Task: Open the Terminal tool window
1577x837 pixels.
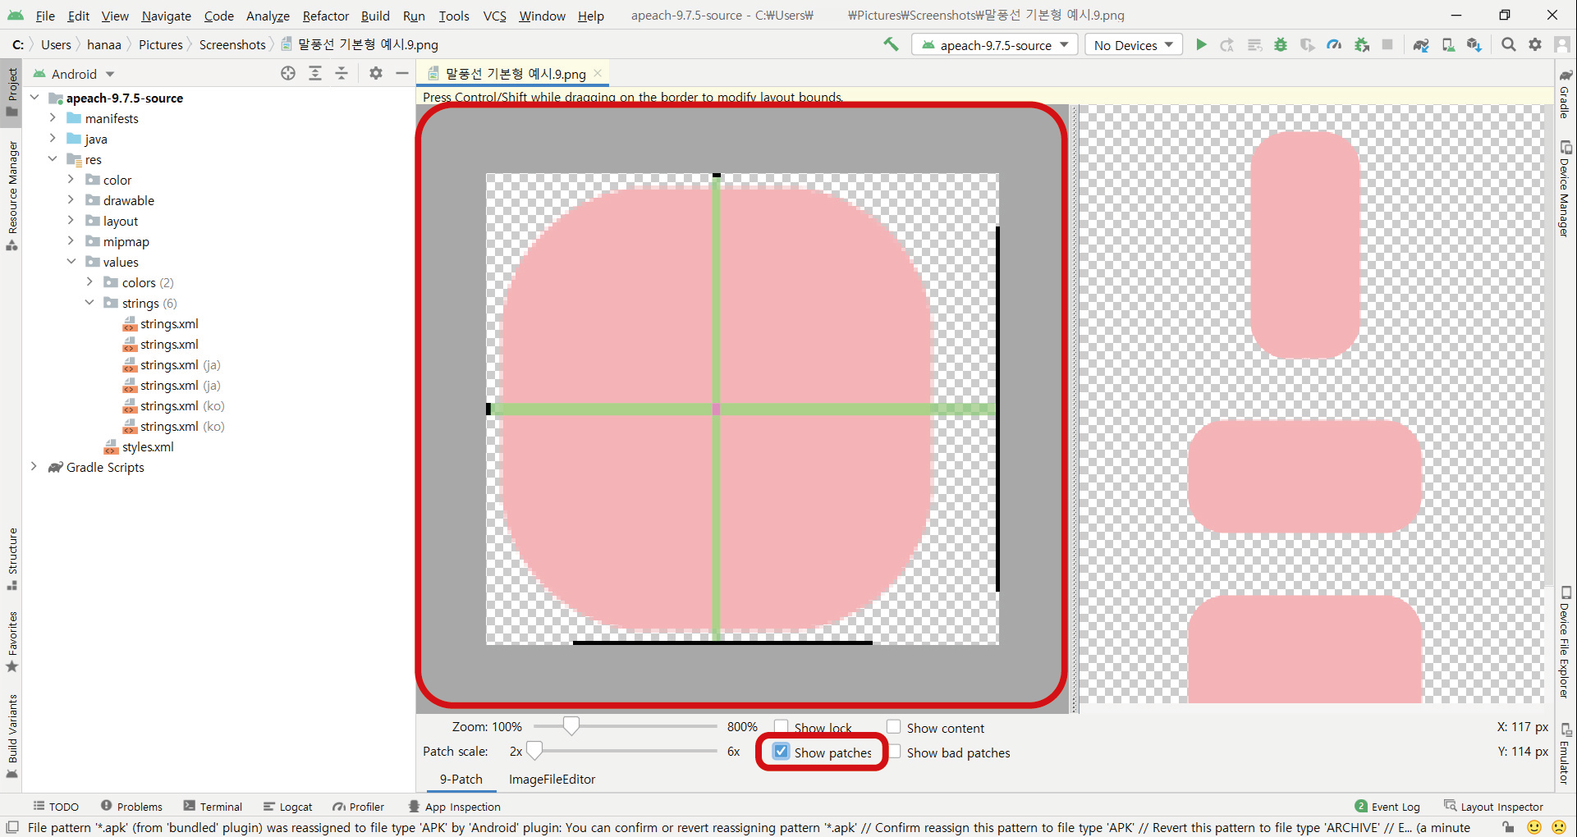Action: (213, 807)
